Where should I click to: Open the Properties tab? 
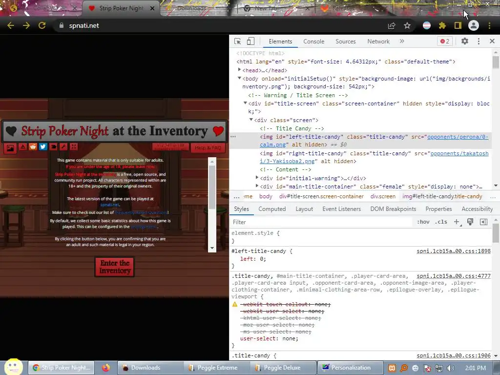(438, 209)
